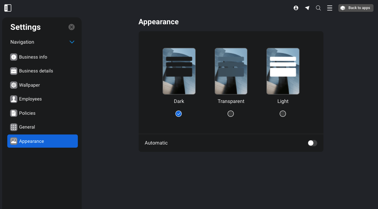Open the hamburger menu icon
This screenshot has height=209, width=378.
click(x=330, y=8)
